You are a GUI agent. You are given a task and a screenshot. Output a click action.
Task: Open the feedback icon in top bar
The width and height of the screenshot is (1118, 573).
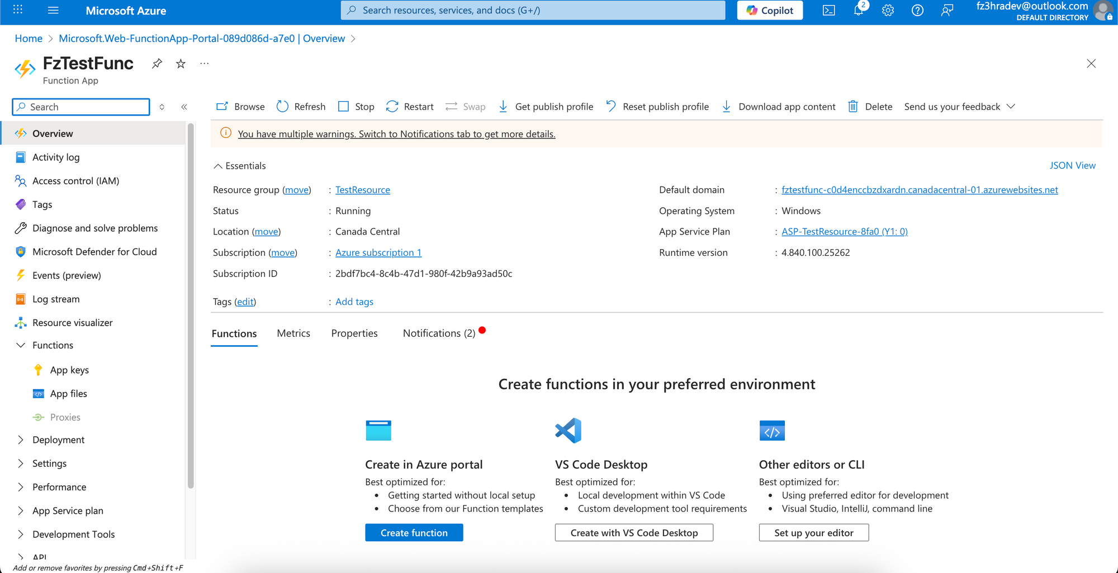point(947,10)
